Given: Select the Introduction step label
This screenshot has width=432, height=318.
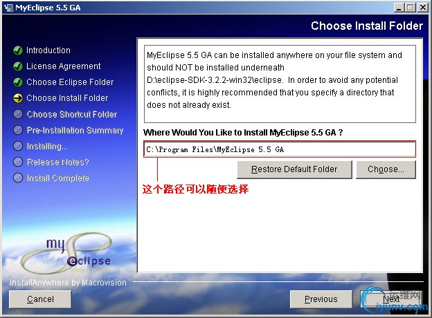Looking at the screenshot, I should point(48,50).
